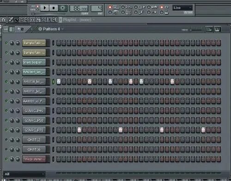
Task: Mute the GHAT16 channel via its LED
Action: click(6, 150)
